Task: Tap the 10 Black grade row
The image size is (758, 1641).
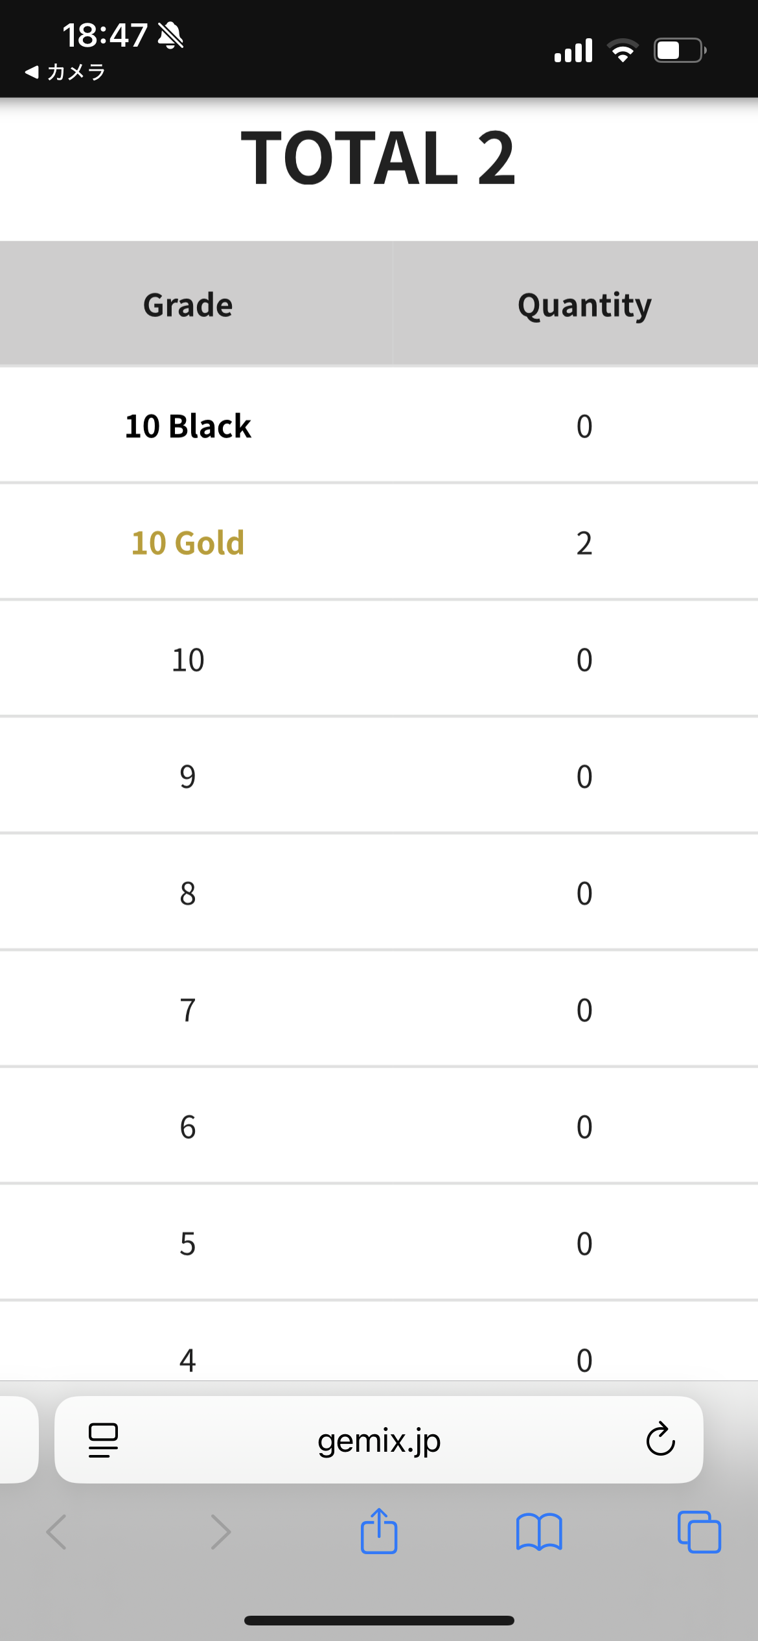Action: click(x=379, y=426)
